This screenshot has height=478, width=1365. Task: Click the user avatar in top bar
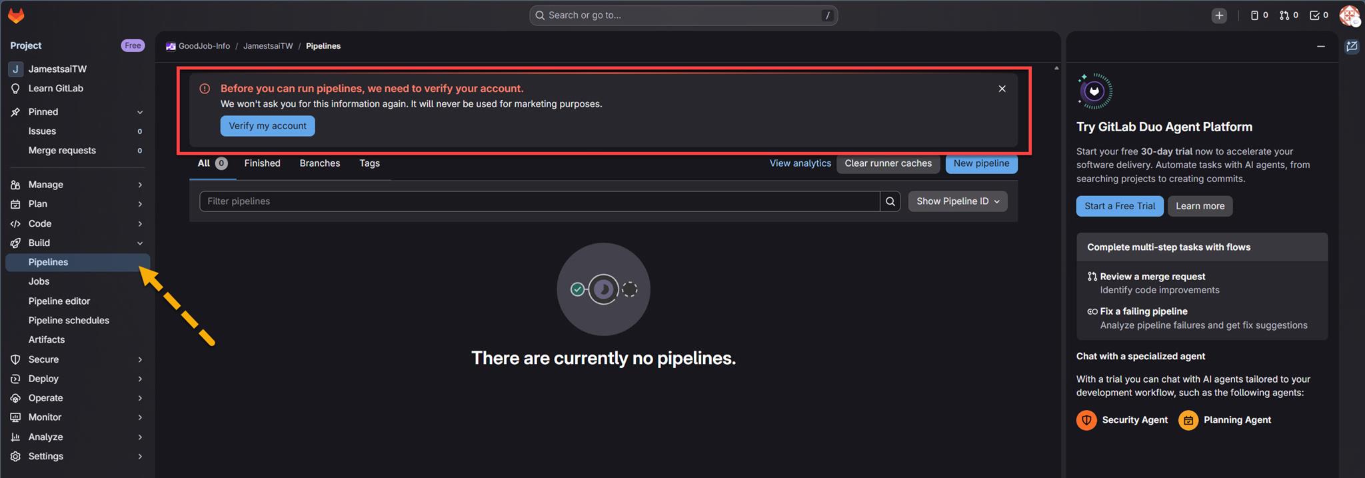point(1349,15)
